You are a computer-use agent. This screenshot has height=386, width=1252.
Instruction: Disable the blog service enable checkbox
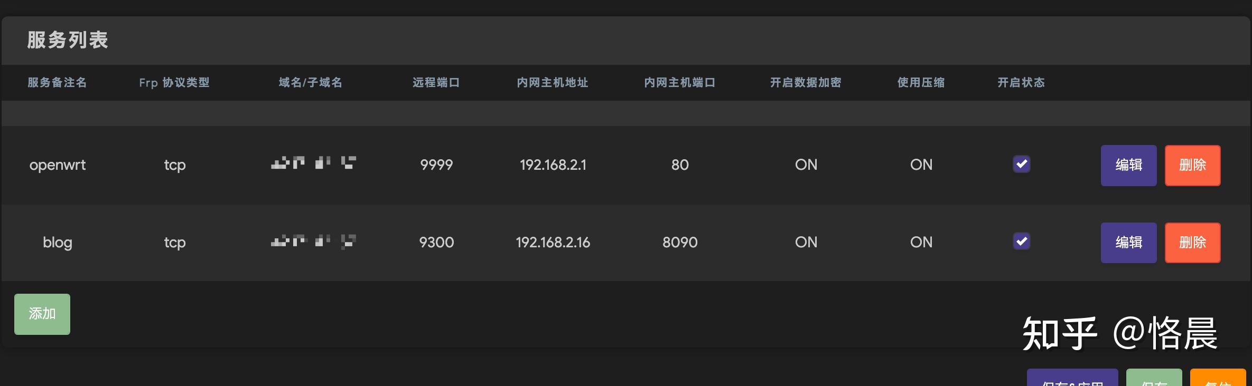pyautogui.click(x=1022, y=242)
